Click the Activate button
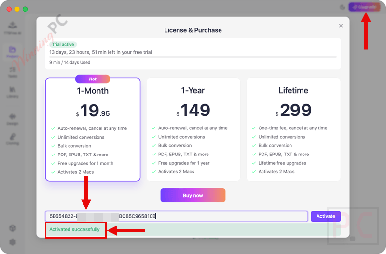The width and height of the screenshot is (386, 254). (326, 216)
